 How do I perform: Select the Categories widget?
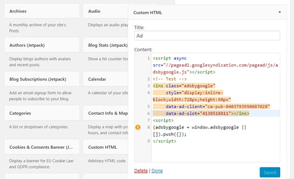42,113
